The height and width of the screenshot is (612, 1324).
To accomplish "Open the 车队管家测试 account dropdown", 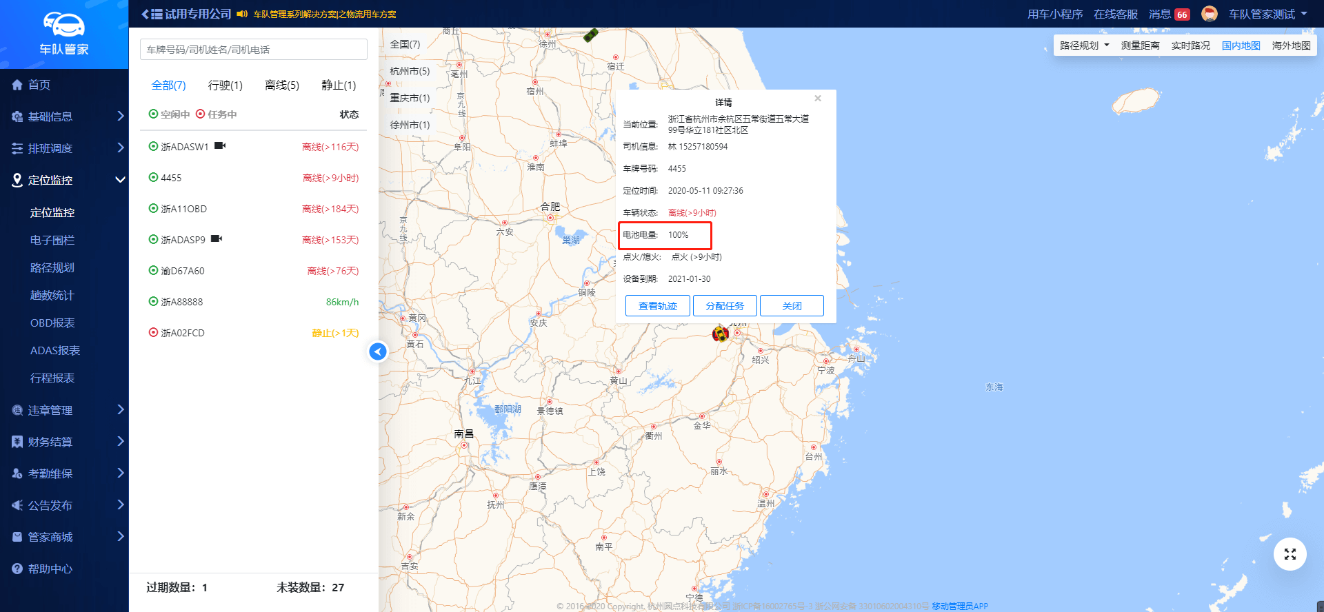I will pos(1267,14).
